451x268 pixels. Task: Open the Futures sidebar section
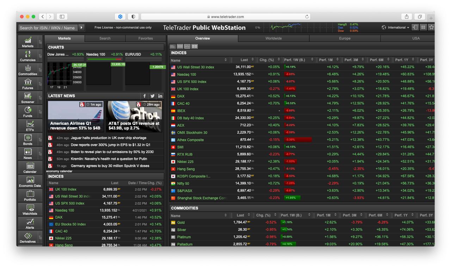[x=28, y=84]
